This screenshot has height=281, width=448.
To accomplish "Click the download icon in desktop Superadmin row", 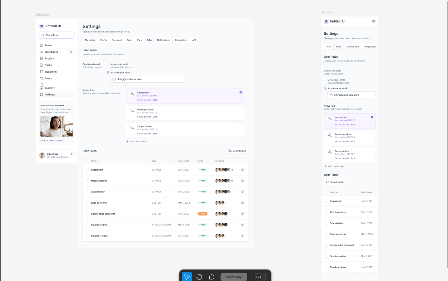I will (x=242, y=170).
